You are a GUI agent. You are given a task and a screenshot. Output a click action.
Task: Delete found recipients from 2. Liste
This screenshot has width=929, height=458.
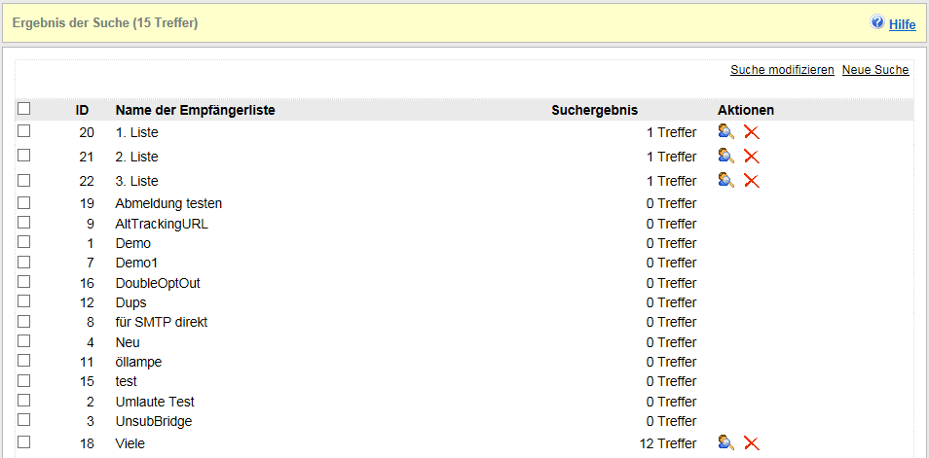[751, 156]
